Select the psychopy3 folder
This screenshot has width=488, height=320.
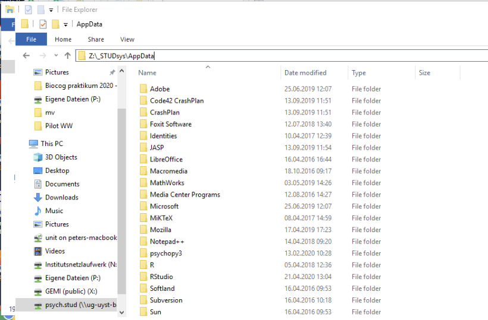click(165, 254)
